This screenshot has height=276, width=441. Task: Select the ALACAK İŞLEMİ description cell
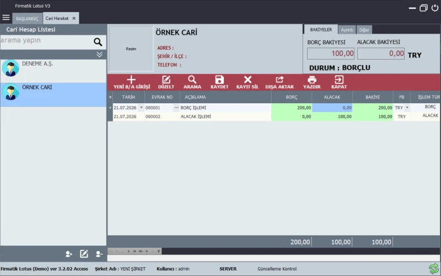(225, 116)
